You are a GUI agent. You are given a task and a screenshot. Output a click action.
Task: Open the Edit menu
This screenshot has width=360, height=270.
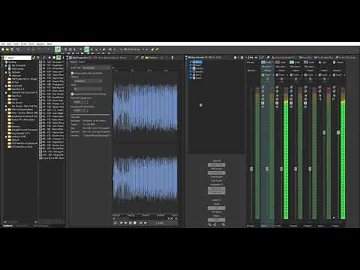coord(9,44)
